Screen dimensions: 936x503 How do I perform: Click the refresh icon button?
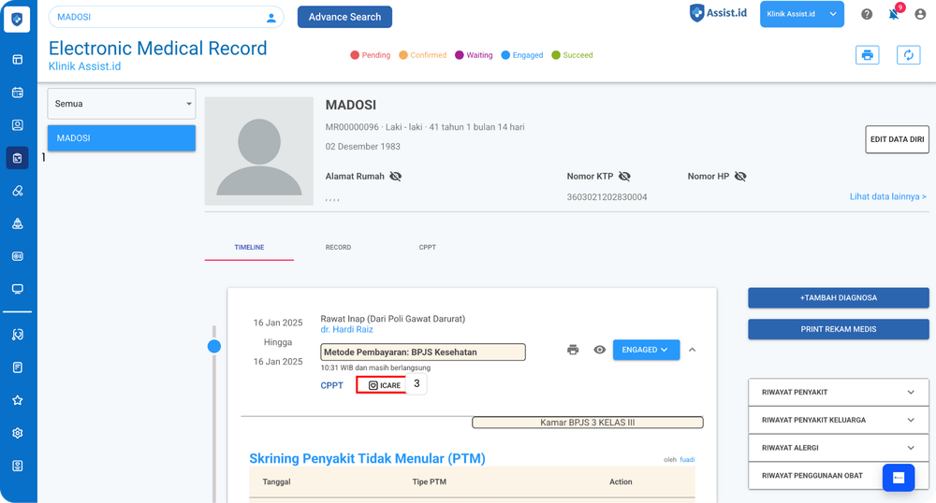pos(908,55)
